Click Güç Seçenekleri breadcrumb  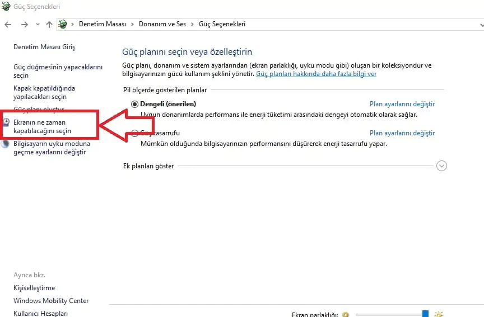pos(222,24)
